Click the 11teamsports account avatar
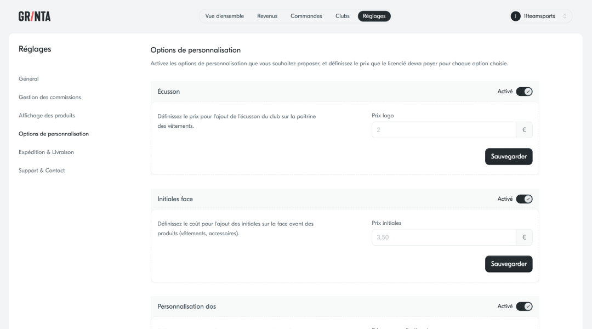 point(515,16)
